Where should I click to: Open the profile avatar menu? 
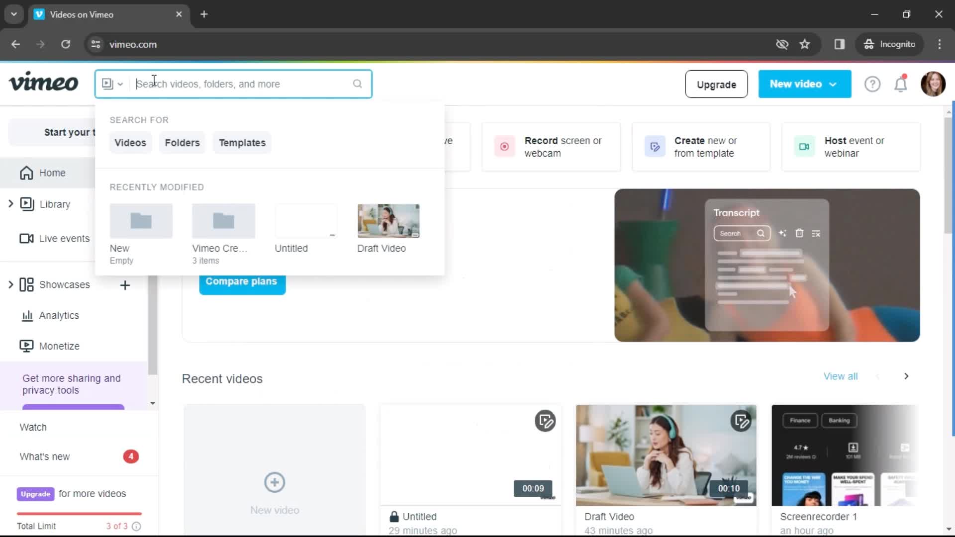point(933,84)
